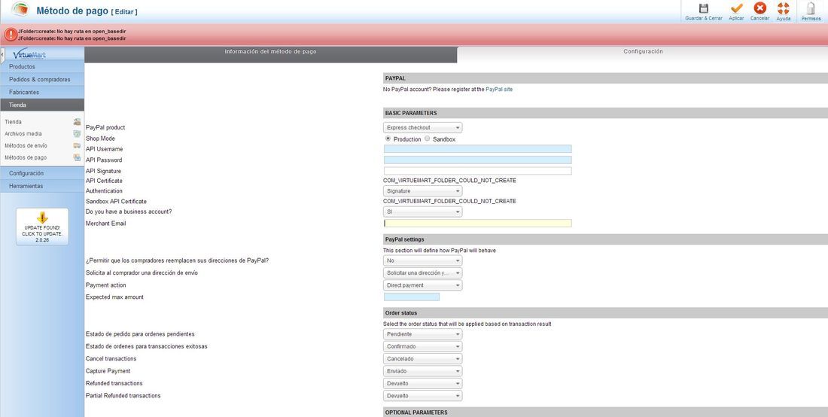
Task: Click the update found download arrow
Action: coord(42,217)
